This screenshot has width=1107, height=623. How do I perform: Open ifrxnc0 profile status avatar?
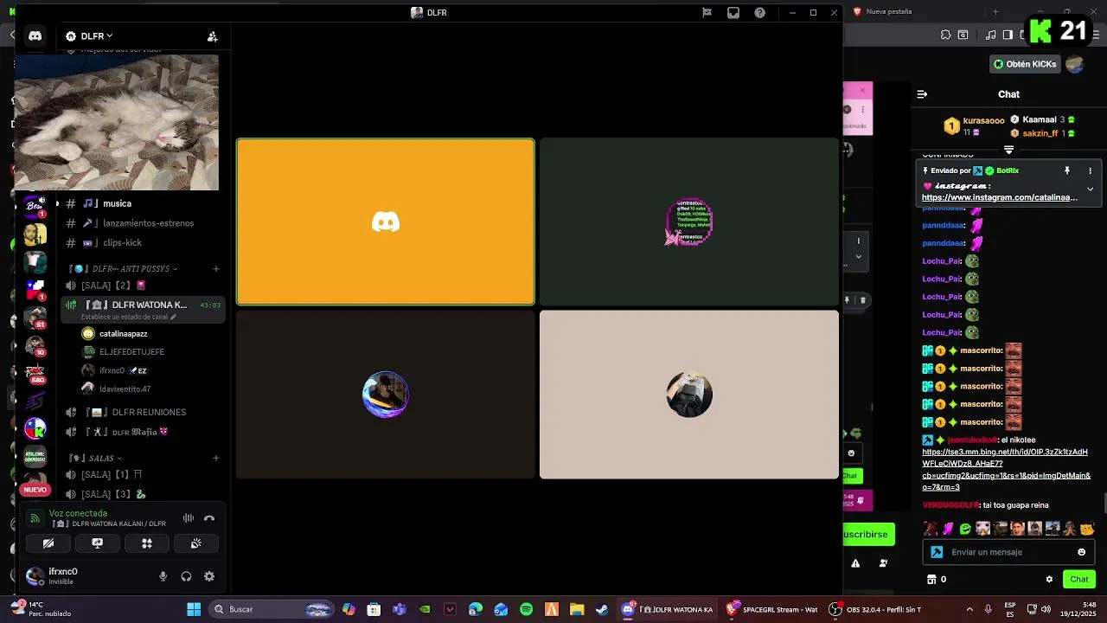pyautogui.click(x=35, y=576)
